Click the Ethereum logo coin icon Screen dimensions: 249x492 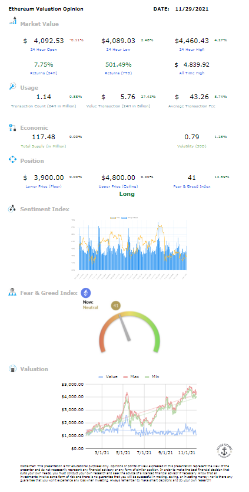[x=86, y=293]
